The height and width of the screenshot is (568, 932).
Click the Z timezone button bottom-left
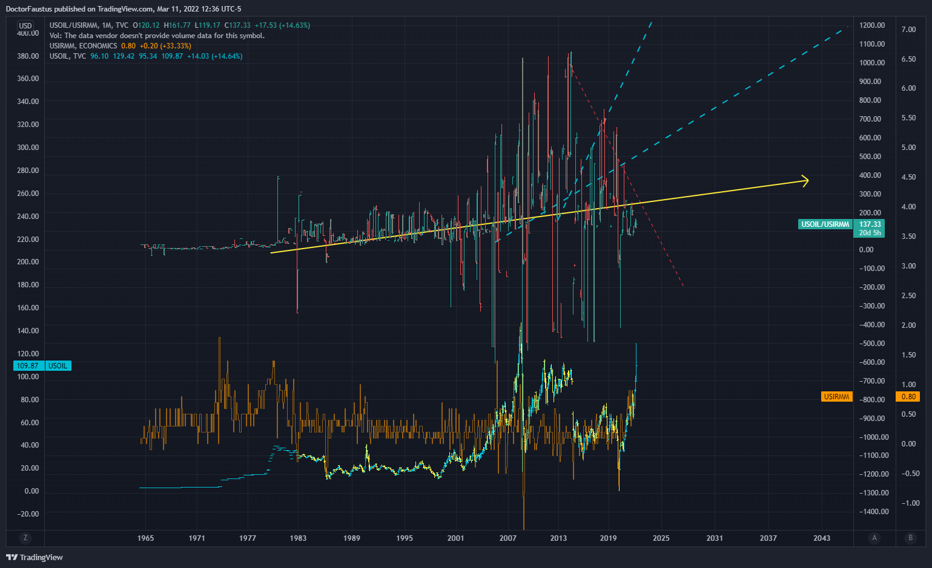click(25, 538)
